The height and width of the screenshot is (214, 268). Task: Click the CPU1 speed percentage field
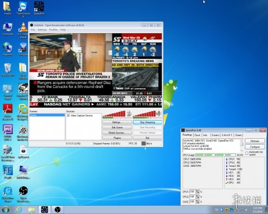192,192
